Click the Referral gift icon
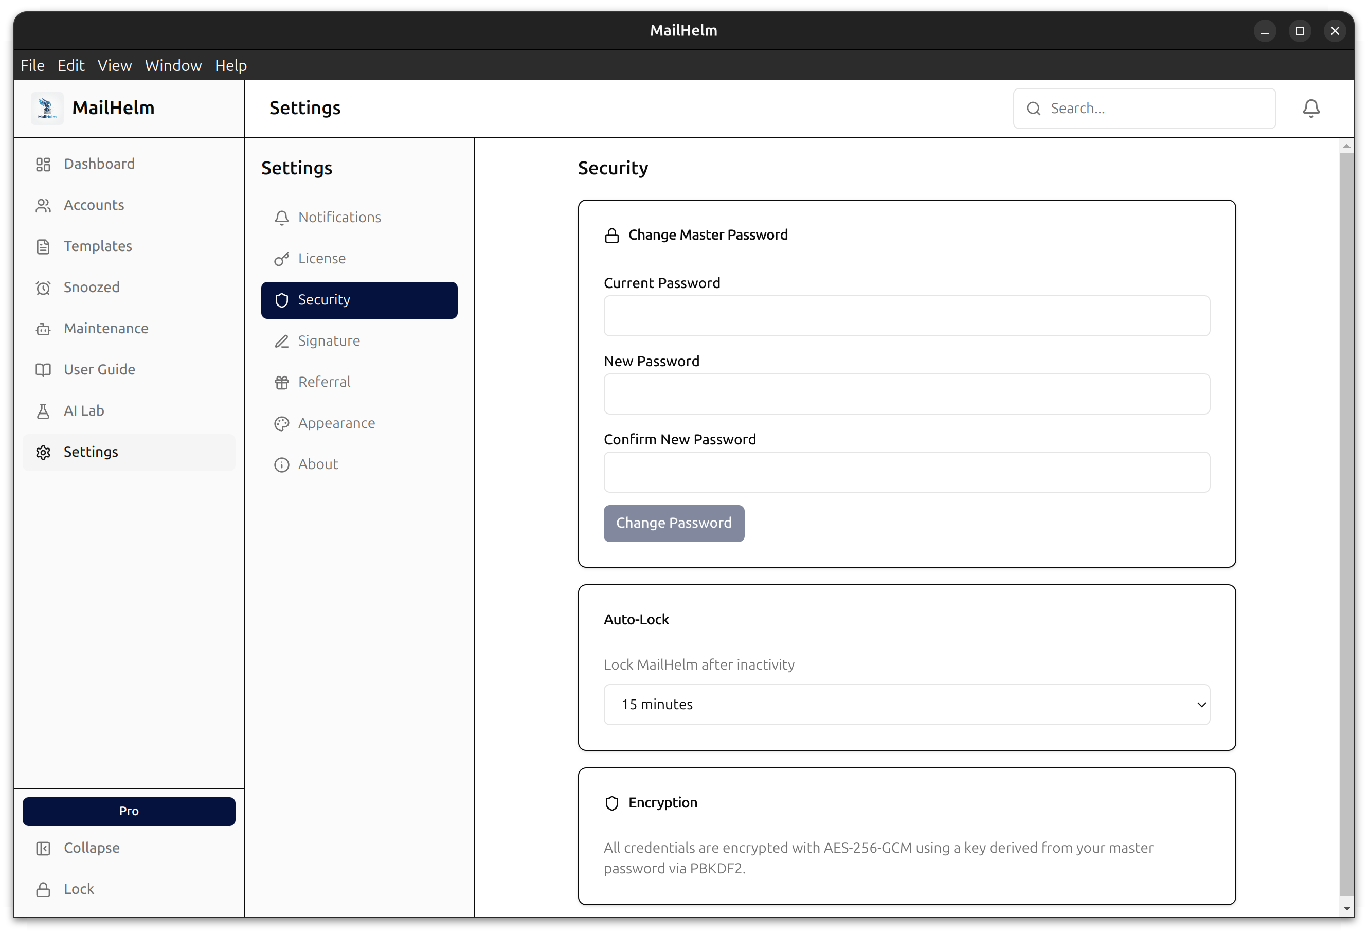 [281, 383]
